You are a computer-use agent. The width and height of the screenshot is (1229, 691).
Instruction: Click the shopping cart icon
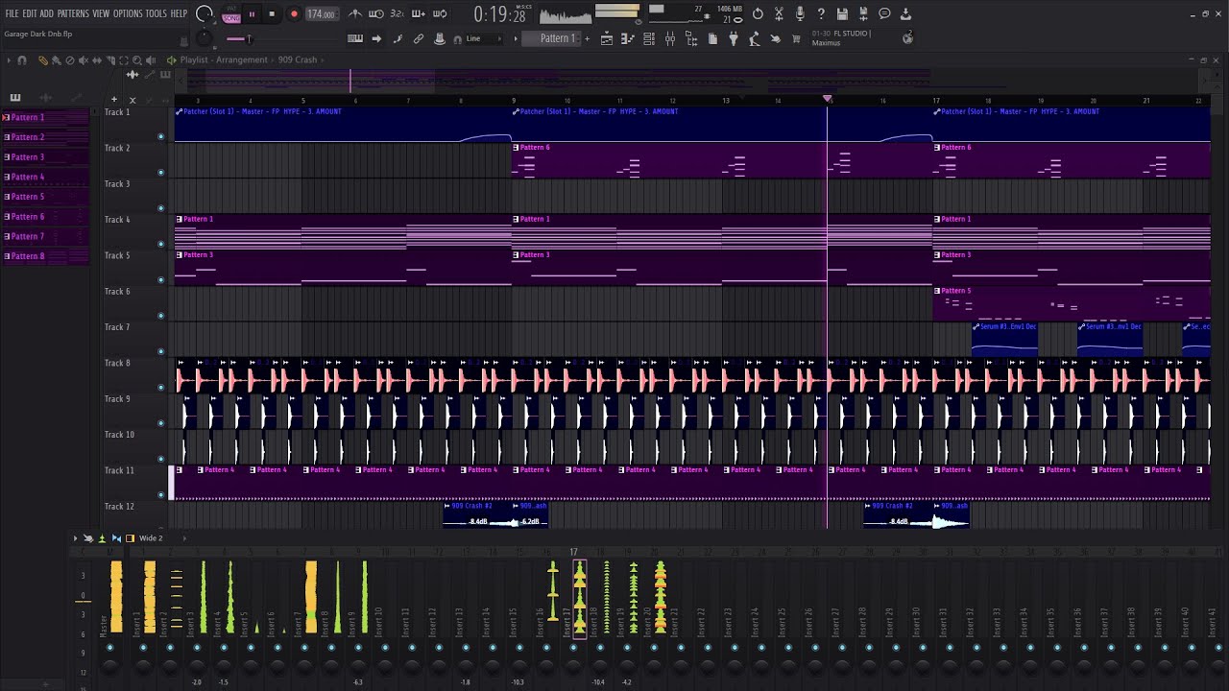click(796, 38)
